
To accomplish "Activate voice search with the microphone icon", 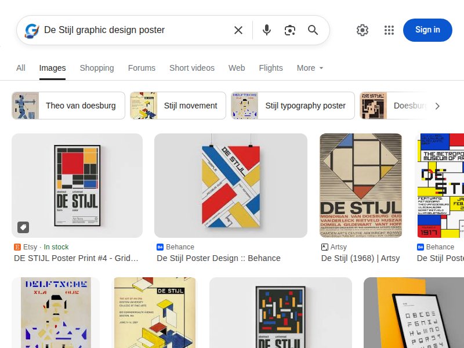I will 266,30.
